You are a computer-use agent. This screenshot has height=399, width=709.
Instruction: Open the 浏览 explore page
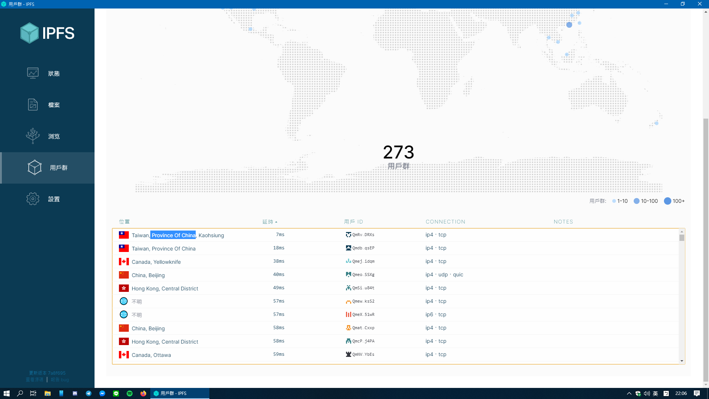[x=47, y=136]
